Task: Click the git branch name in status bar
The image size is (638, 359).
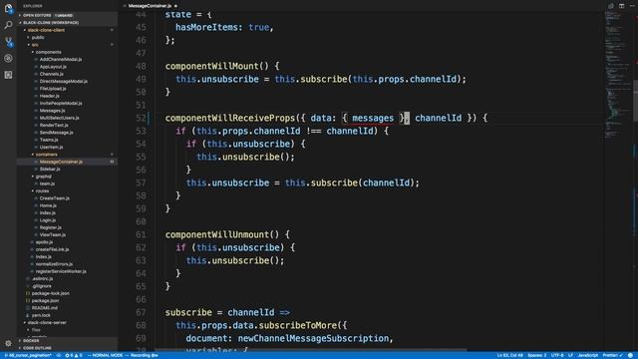Action: pyautogui.click(x=28, y=355)
